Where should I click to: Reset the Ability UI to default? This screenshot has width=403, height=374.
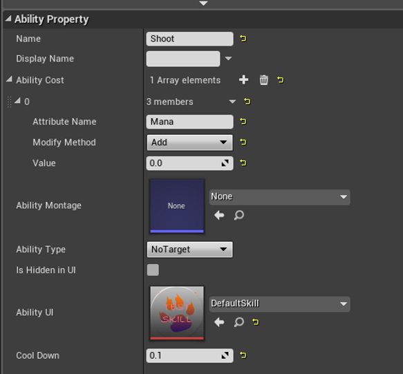256,322
